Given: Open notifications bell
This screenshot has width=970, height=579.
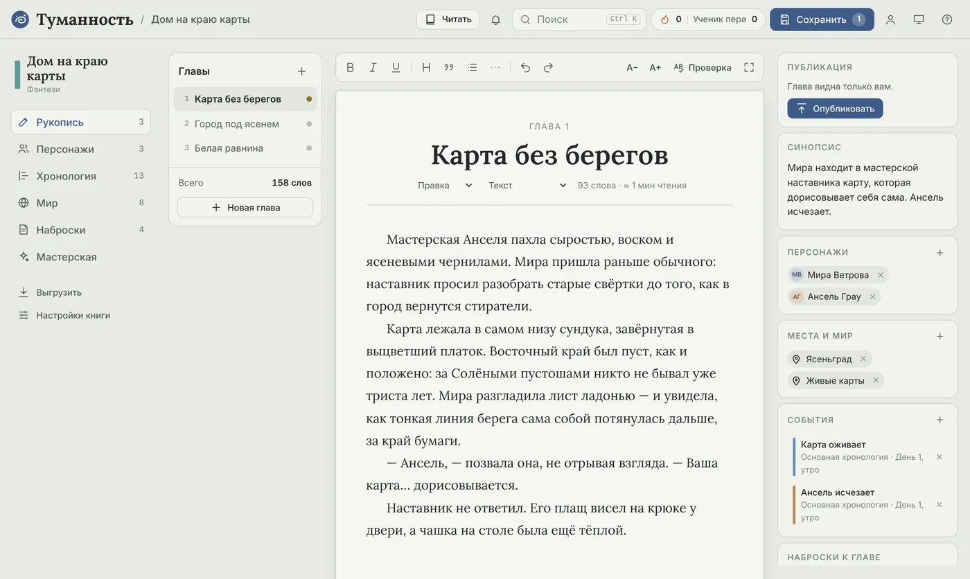Looking at the screenshot, I should click(495, 19).
